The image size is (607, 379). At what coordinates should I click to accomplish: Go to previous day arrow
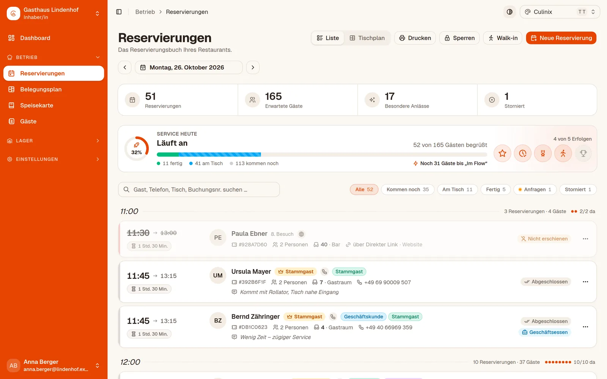(125, 67)
